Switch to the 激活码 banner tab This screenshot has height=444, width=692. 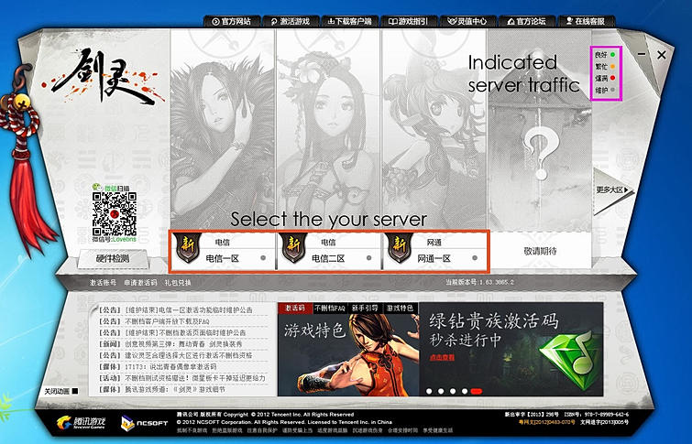tap(295, 308)
